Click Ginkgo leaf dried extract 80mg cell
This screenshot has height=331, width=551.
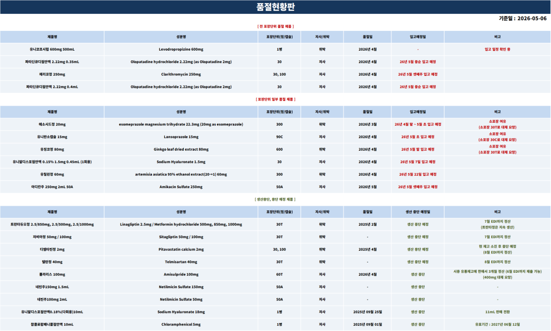point(181,150)
